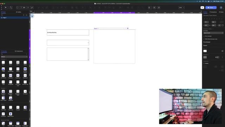This screenshot has width=225, height=127.
Task: Click the Fit to Browser link
Action: [x=207, y=42]
